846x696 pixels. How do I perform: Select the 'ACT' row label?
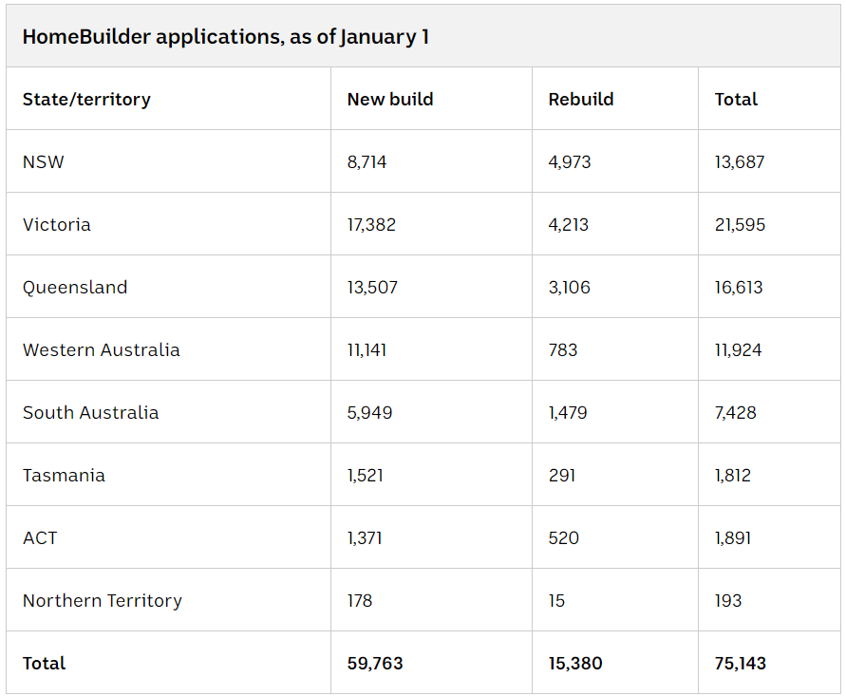pyautogui.click(x=40, y=538)
